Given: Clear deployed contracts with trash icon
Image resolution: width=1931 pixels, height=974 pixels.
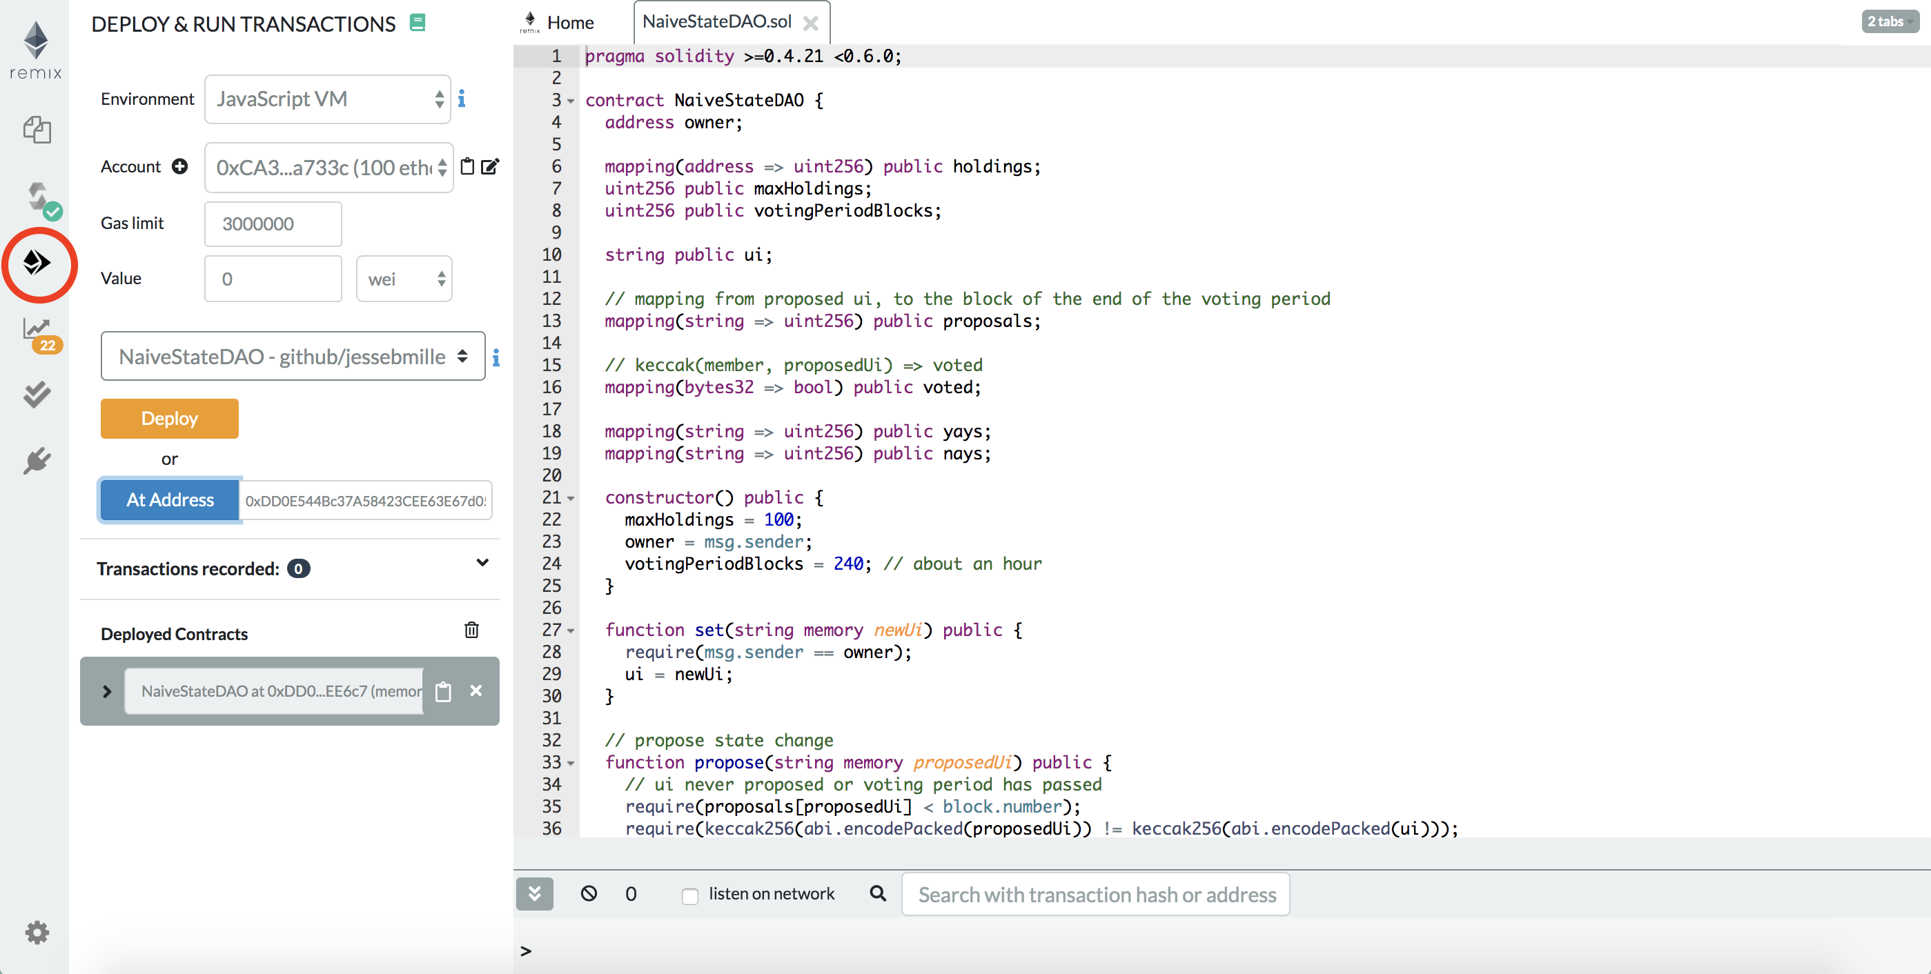Looking at the screenshot, I should pos(471,630).
